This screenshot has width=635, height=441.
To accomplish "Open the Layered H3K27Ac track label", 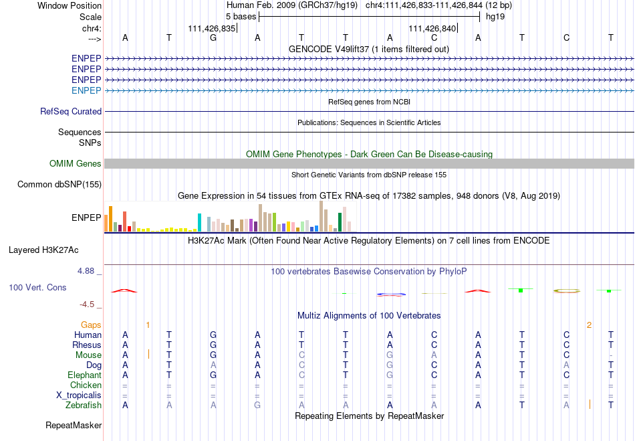I will pyautogui.click(x=43, y=250).
